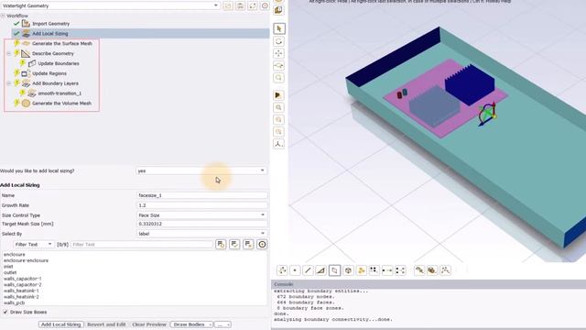Click the first icon in the bottom selection toolbar
The image size is (586, 330).
click(282, 270)
